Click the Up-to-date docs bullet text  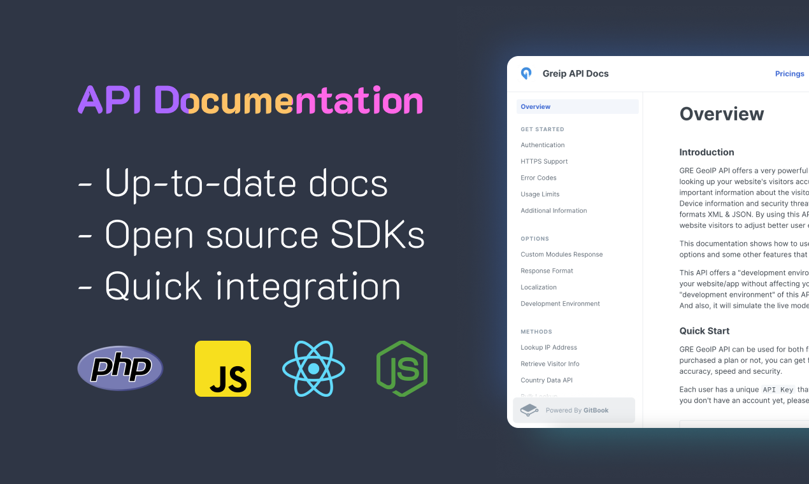pyautogui.click(x=233, y=183)
